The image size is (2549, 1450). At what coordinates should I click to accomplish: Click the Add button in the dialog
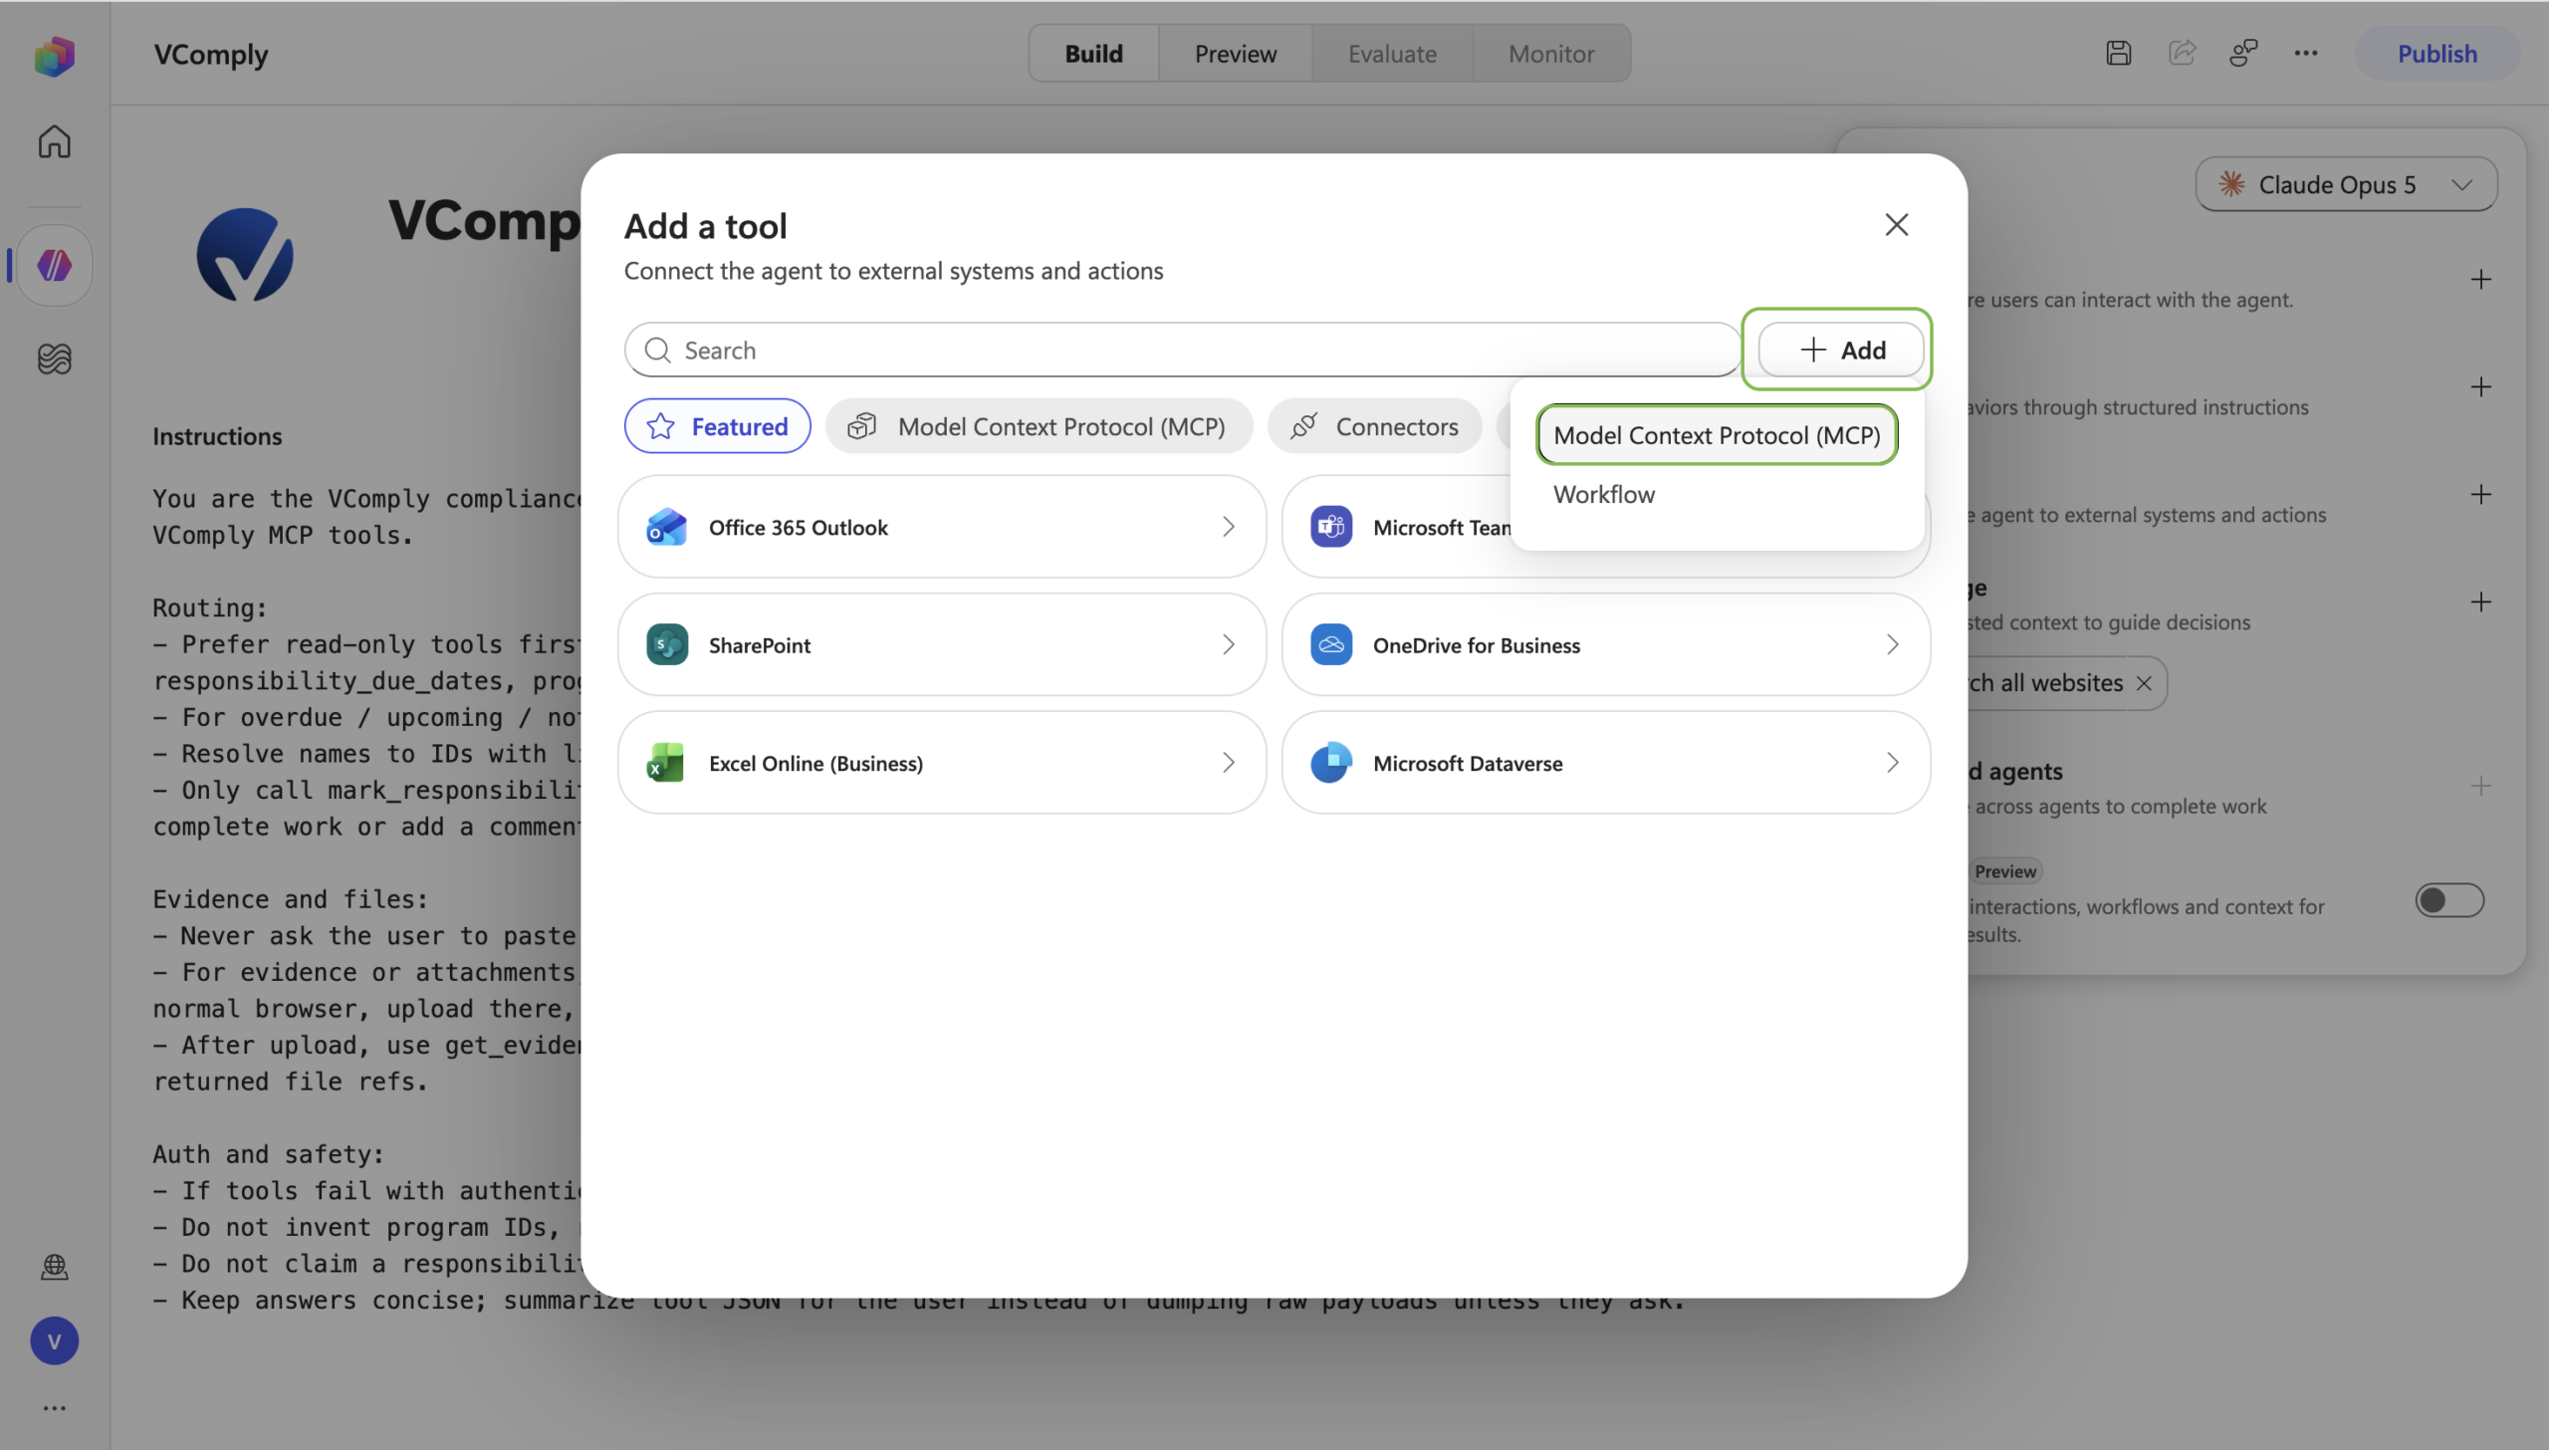[x=1840, y=350]
